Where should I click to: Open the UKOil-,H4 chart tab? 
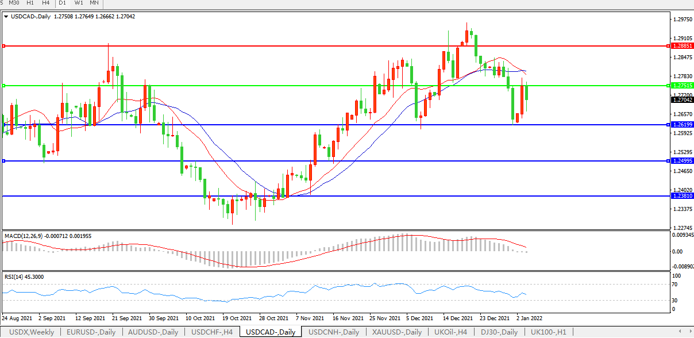point(451,332)
